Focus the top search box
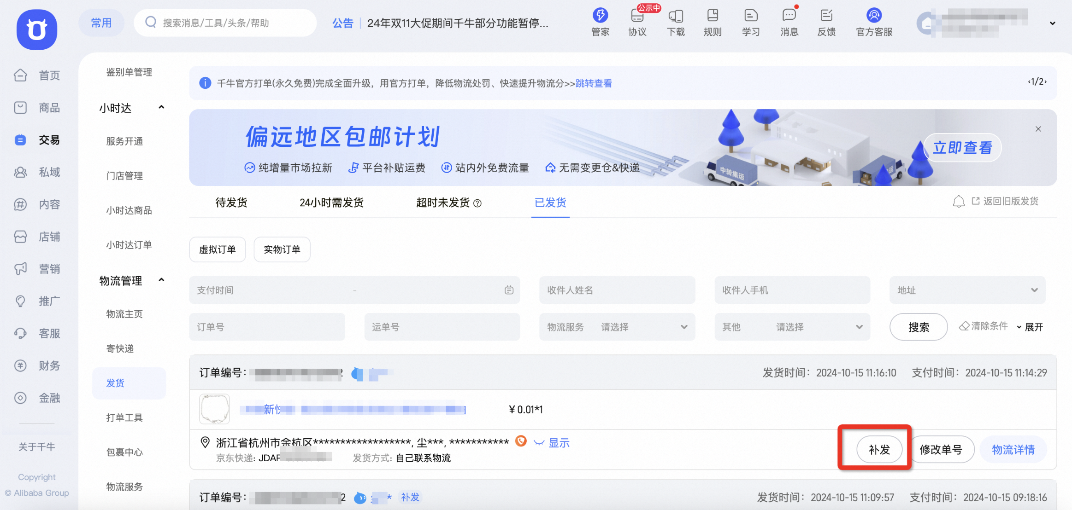The image size is (1072, 510). tap(225, 23)
